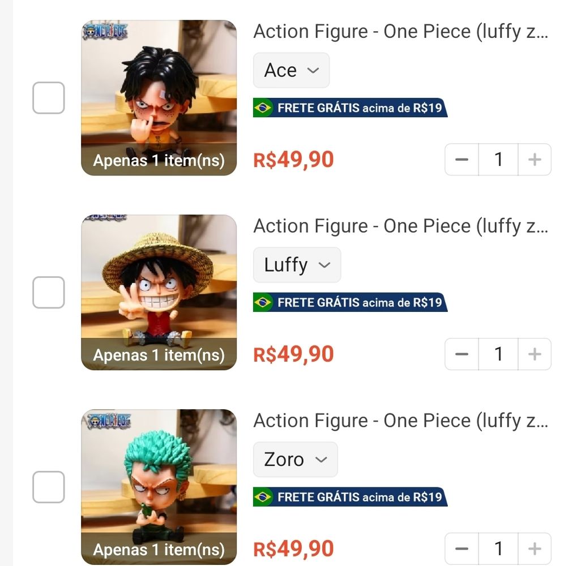Check the Zoro item checkbox

(48, 487)
